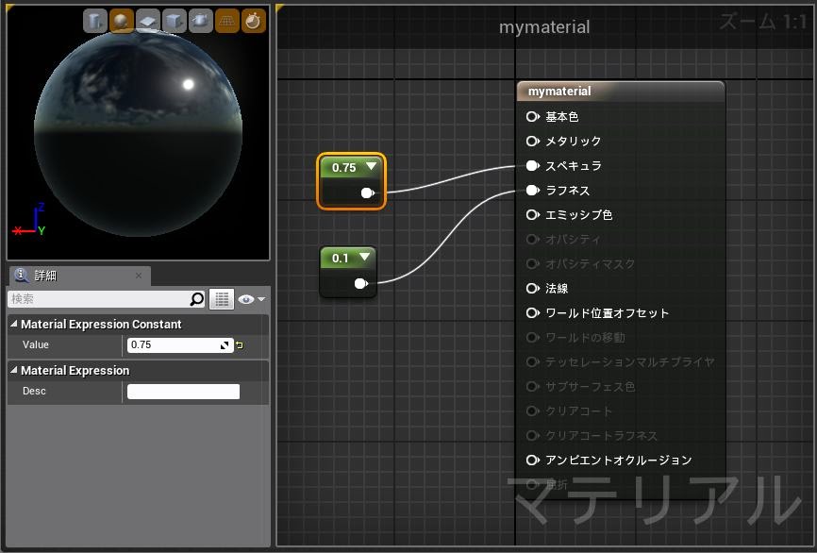Click the Value field showing 0.75
The width and height of the screenshot is (817, 553).
click(x=174, y=345)
